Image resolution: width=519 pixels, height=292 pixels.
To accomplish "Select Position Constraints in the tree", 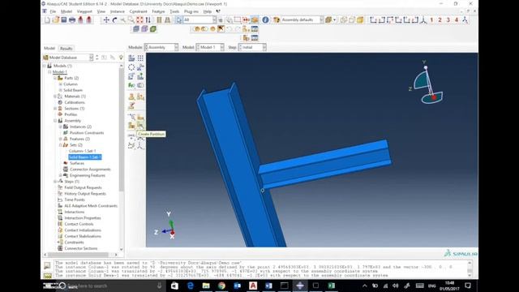I will point(87,133).
